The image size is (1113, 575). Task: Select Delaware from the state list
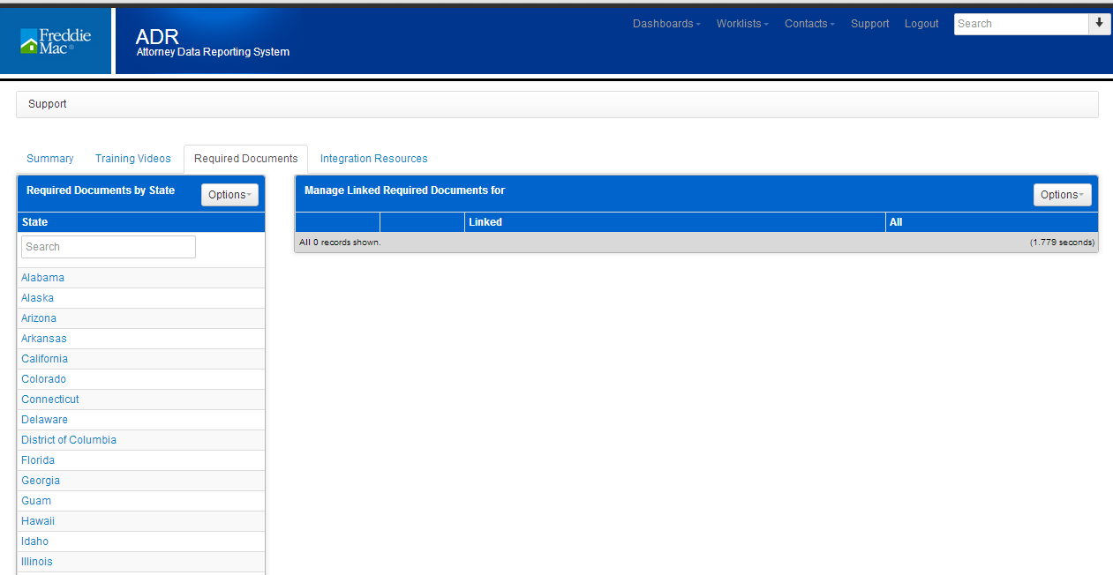[x=45, y=420]
